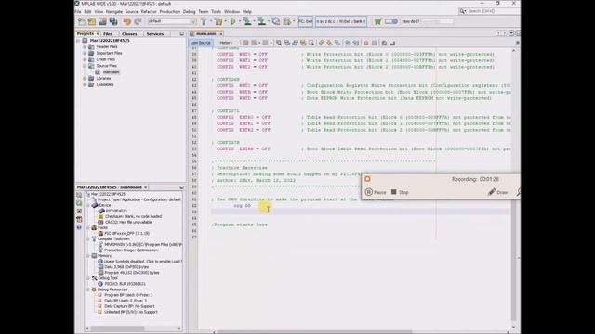Expand the Header Files folder
Viewport: 595px width, 334px height.
pyautogui.click(x=85, y=47)
